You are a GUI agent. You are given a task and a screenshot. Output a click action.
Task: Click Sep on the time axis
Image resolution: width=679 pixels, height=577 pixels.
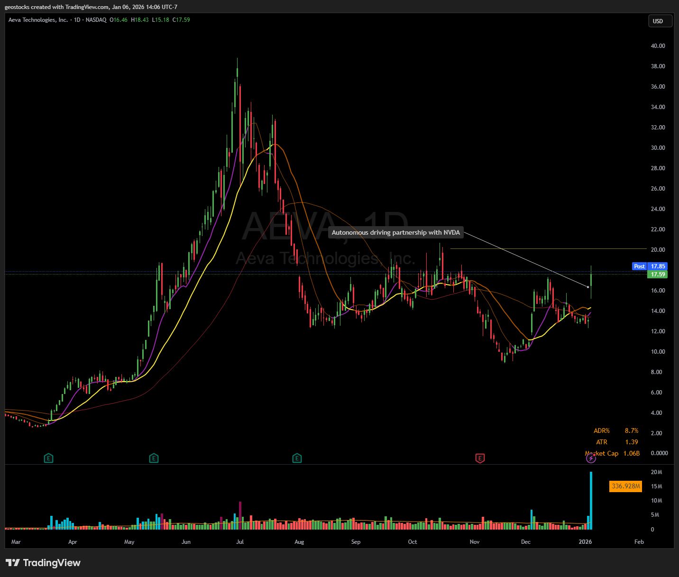point(356,542)
